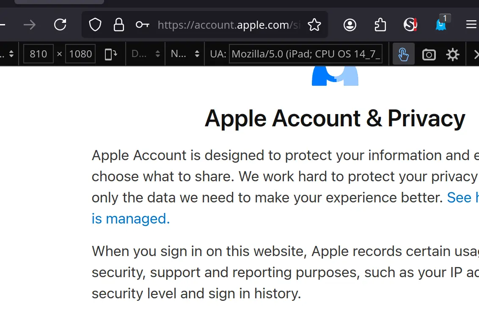Expand the network throttling dropdown
Image resolution: width=479 pixels, height=319 pixels.
click(x=185, y=54)
